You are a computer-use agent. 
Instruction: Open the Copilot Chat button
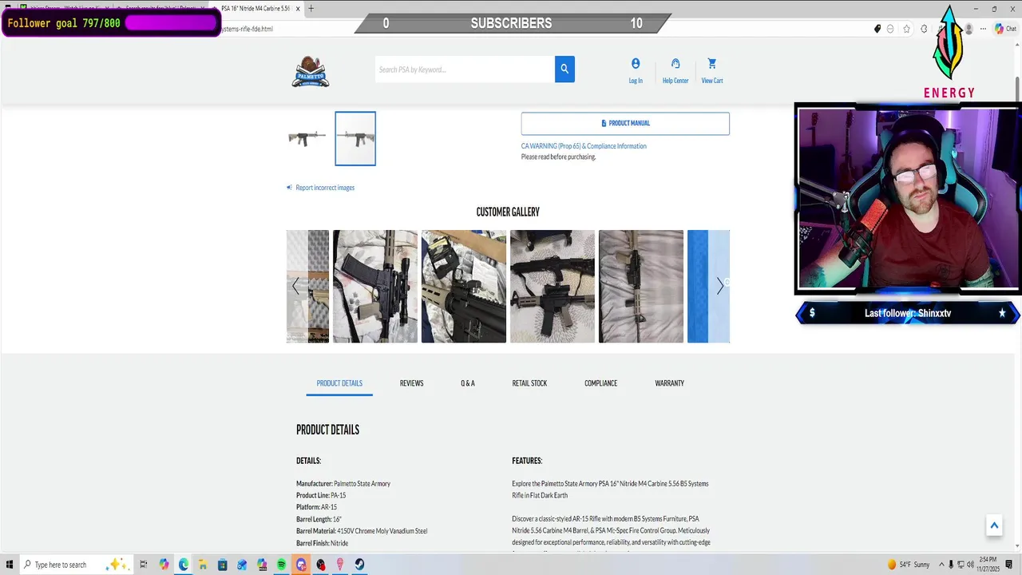click(1004, 29)
